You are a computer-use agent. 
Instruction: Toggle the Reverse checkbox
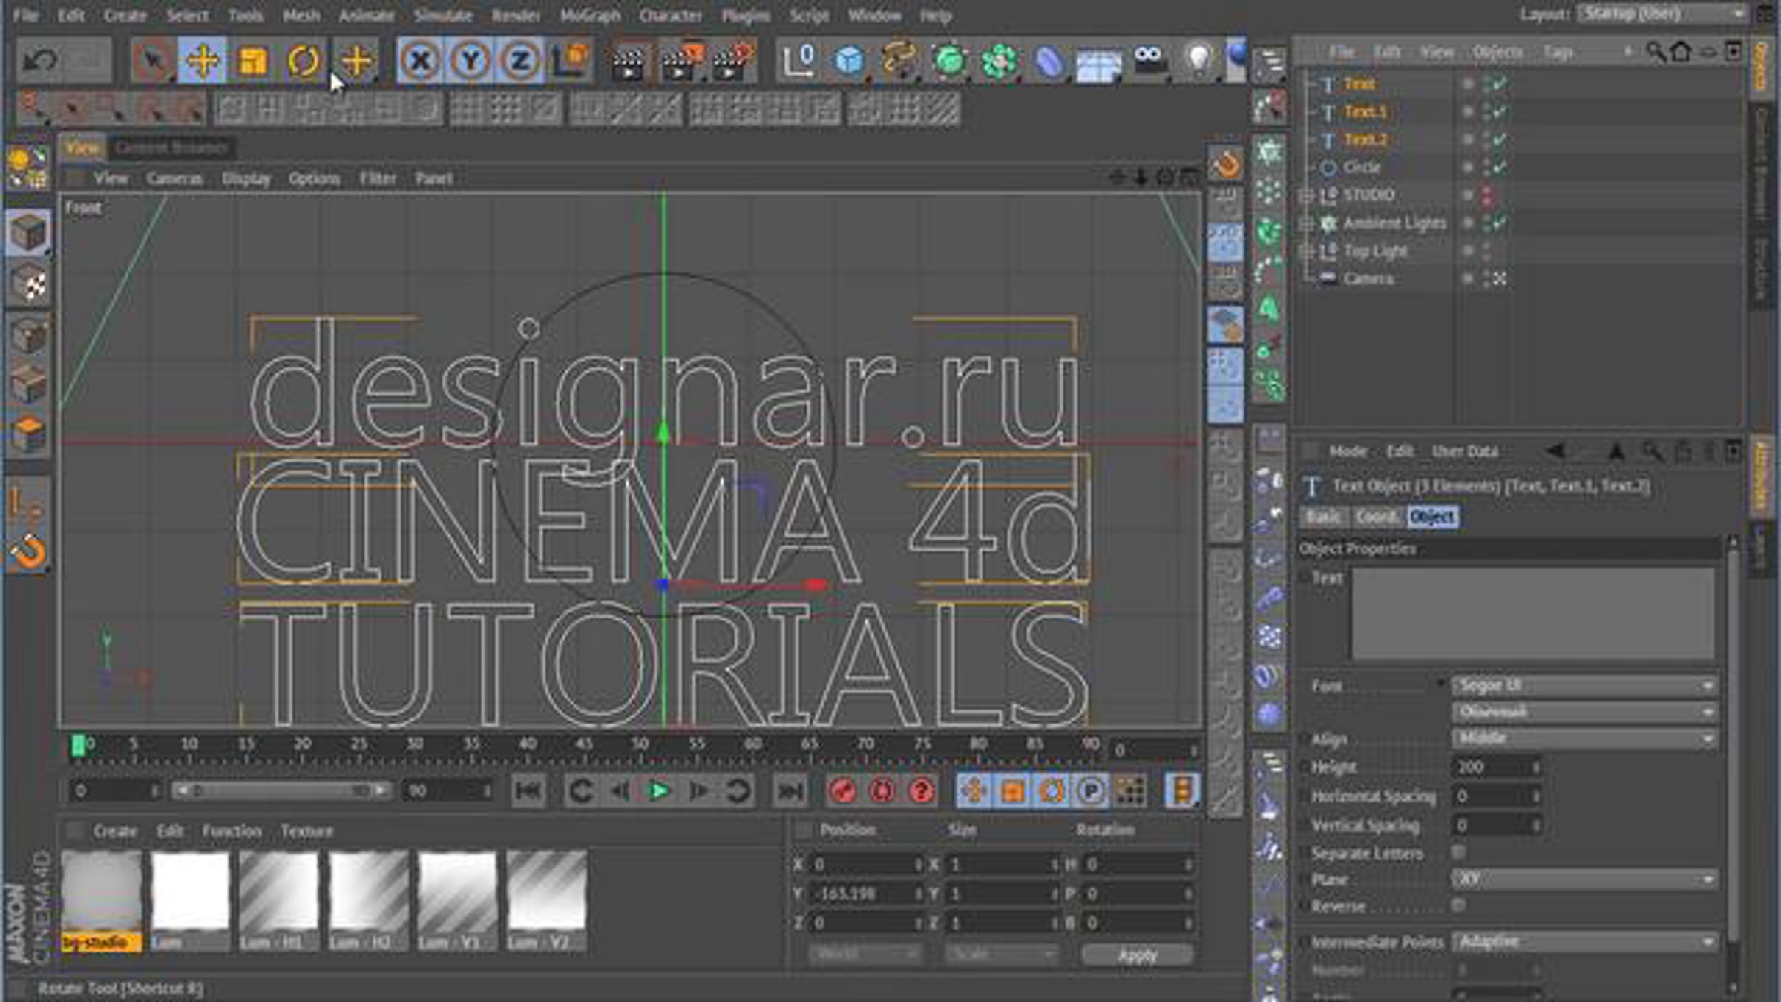(1458, 905)
